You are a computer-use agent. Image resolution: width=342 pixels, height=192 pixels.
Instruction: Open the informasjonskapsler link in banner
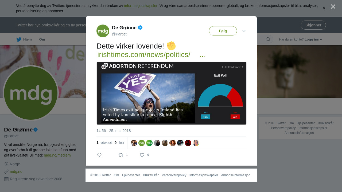[x=141, y=6]
